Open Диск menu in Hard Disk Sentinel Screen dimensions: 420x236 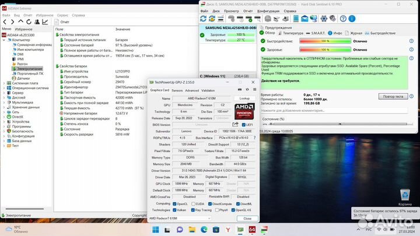(x=216, y=11)
